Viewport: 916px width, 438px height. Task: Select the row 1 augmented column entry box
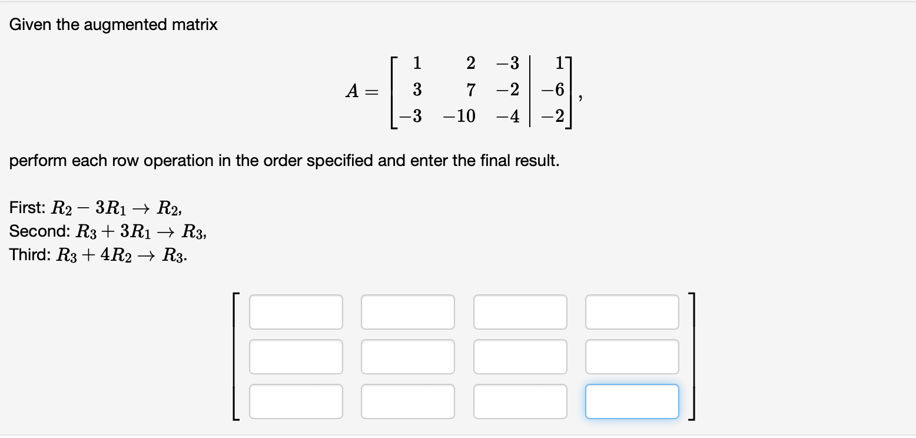tap(632, 312)
